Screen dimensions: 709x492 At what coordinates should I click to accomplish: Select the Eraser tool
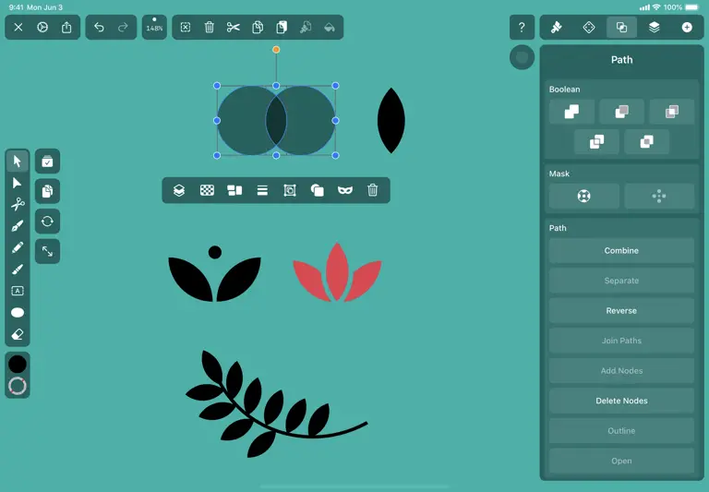[x=18, y=334]
